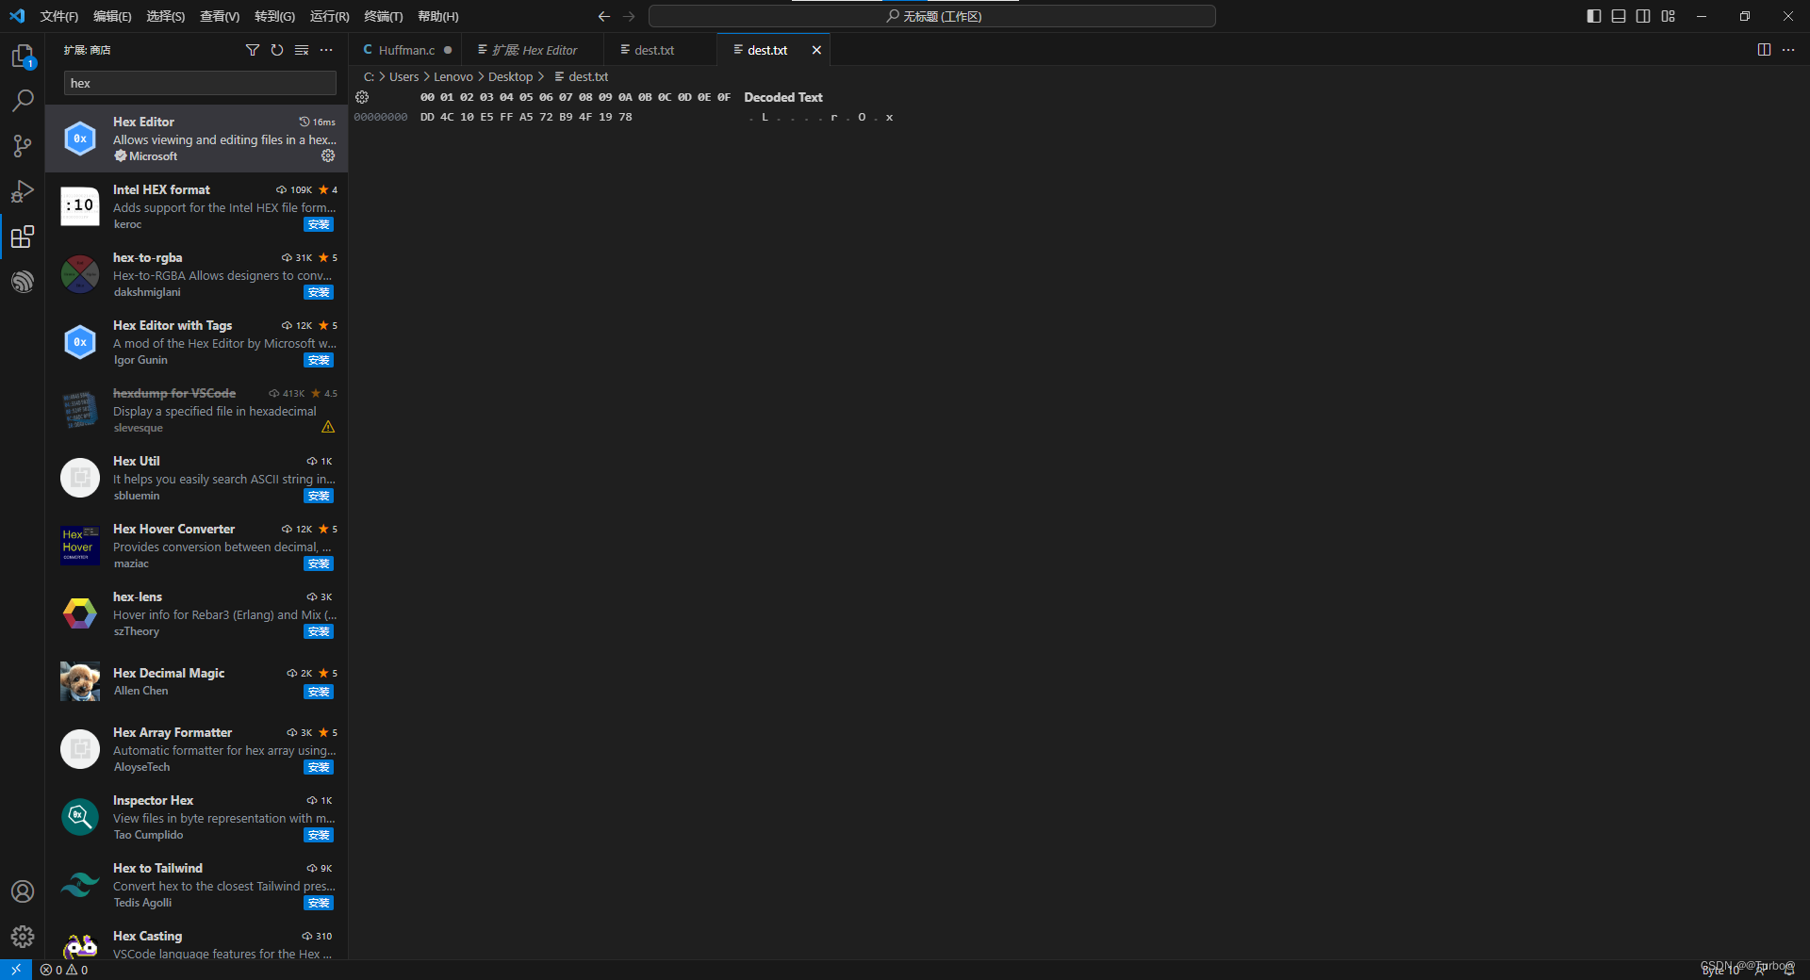1810x980 pixels.
Task: Select hex byte DD at offset 00
Action: coord(427,117)
